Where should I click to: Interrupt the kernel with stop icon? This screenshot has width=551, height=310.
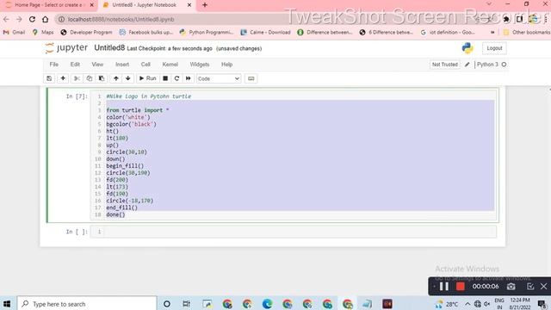click(165, 78)
